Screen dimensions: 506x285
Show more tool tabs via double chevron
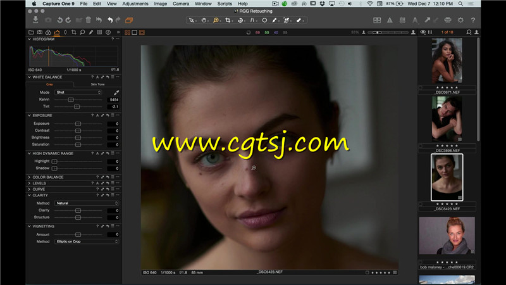coord(118,32)
